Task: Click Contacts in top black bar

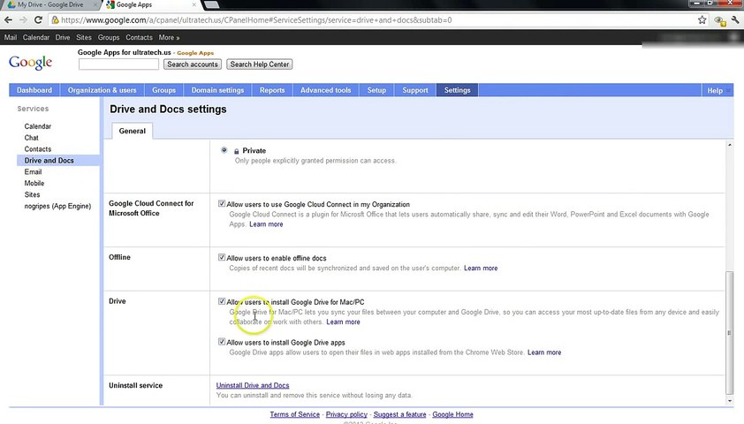Action: (139, 37)
